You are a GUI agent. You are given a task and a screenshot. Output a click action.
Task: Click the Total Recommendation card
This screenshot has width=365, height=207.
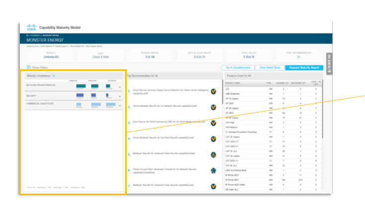point(298,55)
